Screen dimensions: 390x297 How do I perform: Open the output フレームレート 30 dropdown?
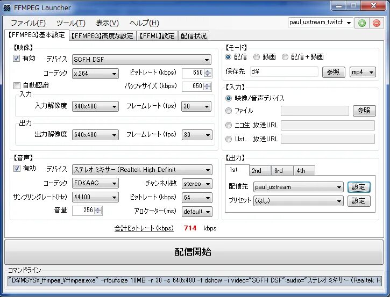tap(197, 135)
